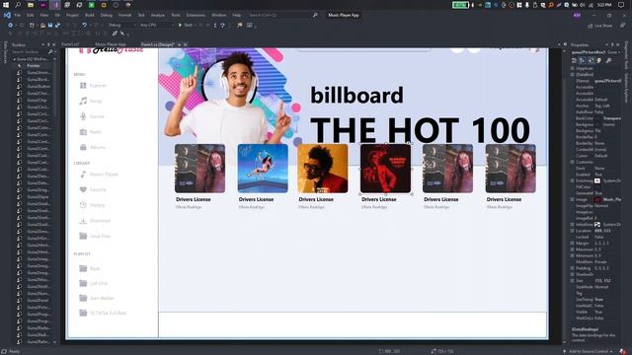Viewport: 632px width, 355px height.
Task: Click the Radio icon in form menu
Action: pyautogui.click(x=83, y=131)
